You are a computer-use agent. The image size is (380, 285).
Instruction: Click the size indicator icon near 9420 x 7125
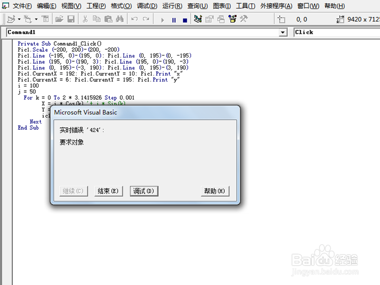340,19
